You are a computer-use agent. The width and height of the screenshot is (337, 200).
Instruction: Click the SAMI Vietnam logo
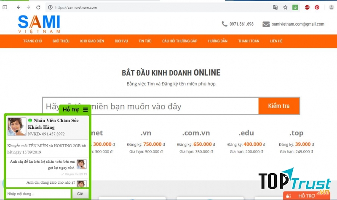tap(39, 24)
